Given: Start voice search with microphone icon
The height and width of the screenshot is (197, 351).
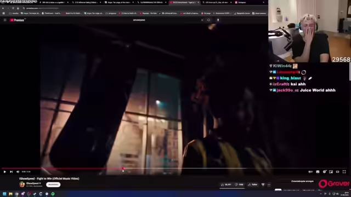Looking at the screenshot, I should (x=218, y=20).
